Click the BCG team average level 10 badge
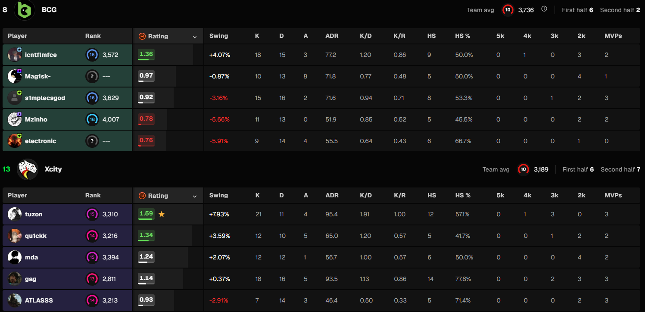The height and width of the screenshot is (312, 645). (508, 10)
